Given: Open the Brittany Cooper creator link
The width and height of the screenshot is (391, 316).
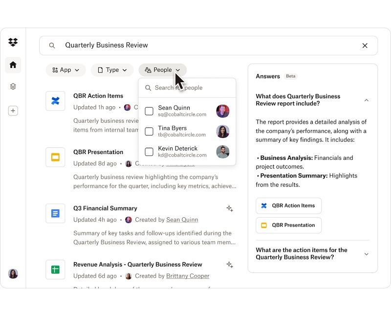Looking at the screenshot, I should [x=188, y=276].
